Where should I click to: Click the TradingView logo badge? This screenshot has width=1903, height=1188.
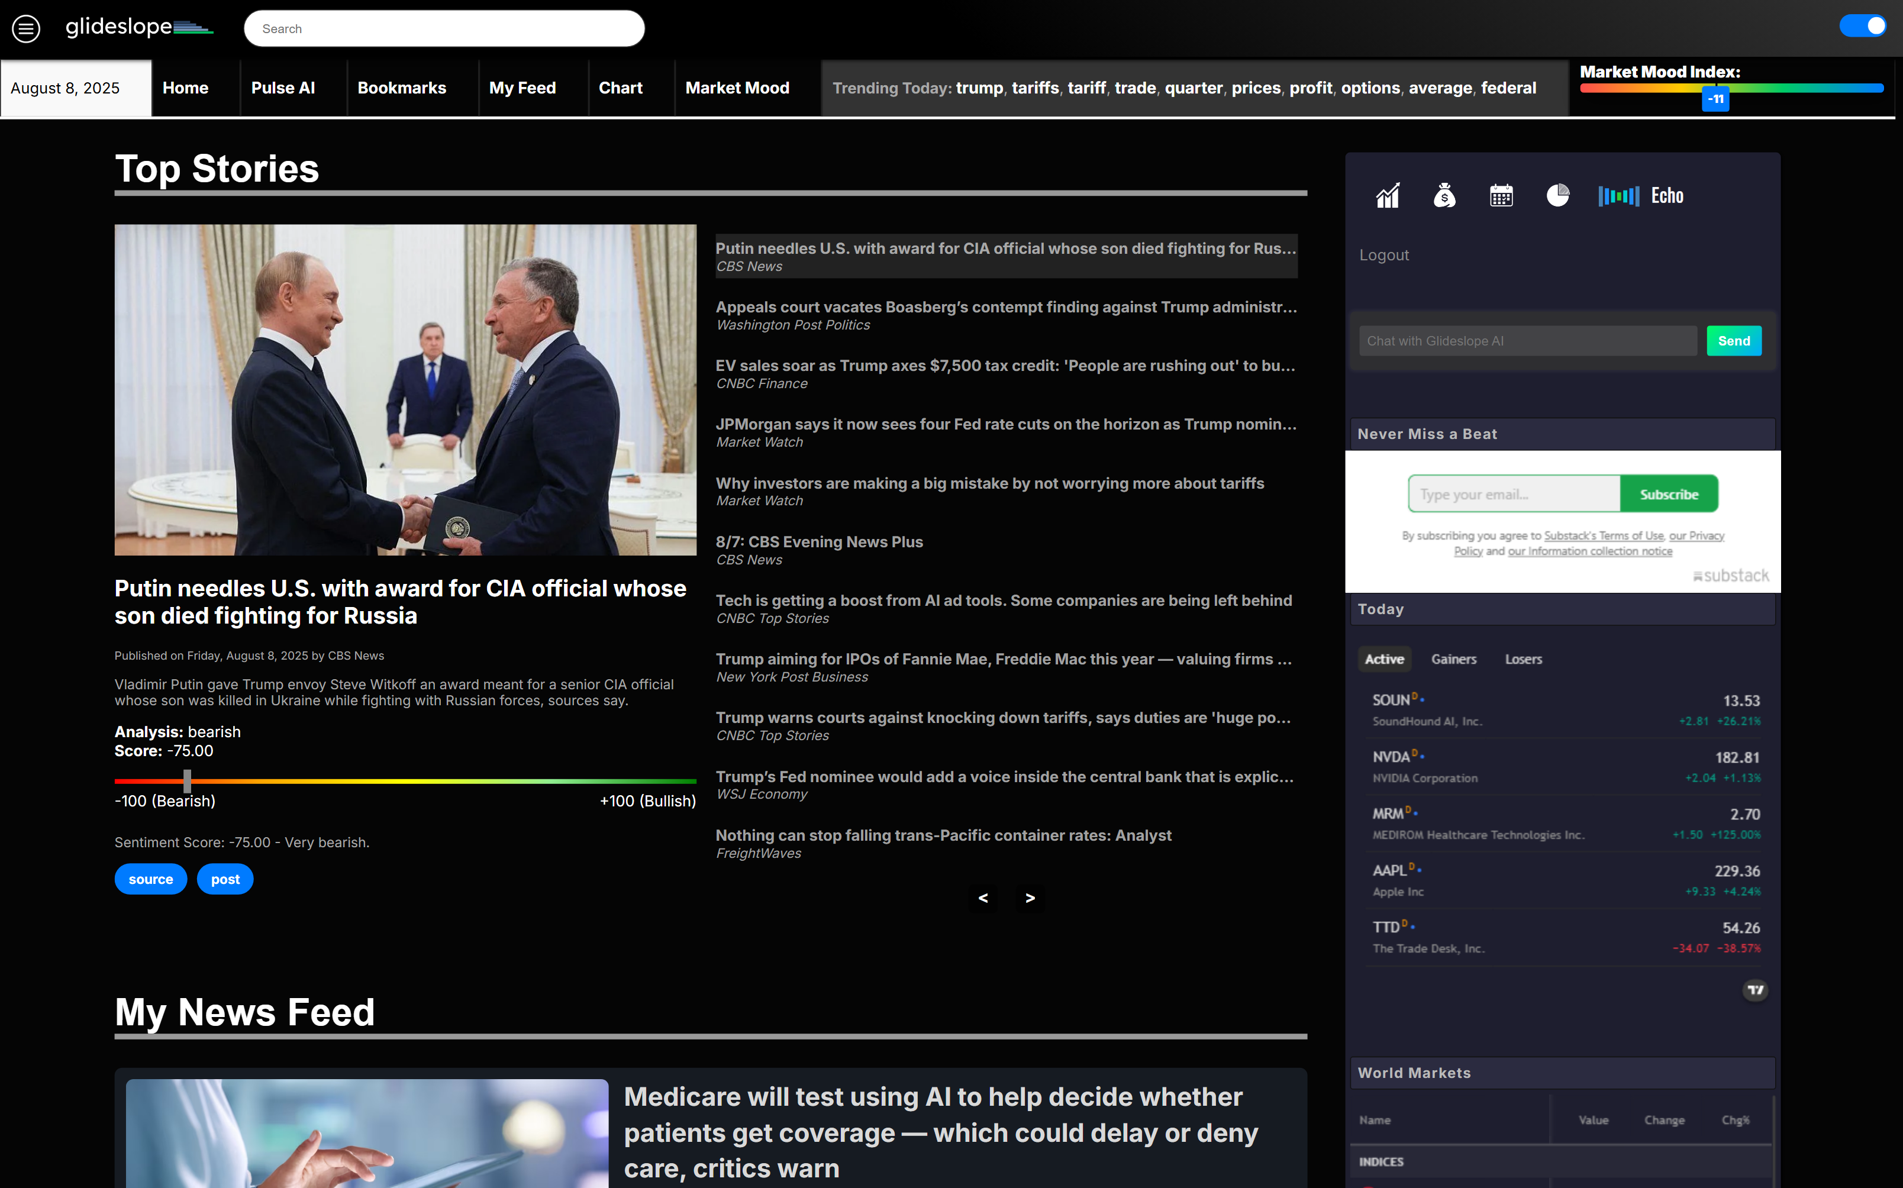[1754, 990]
